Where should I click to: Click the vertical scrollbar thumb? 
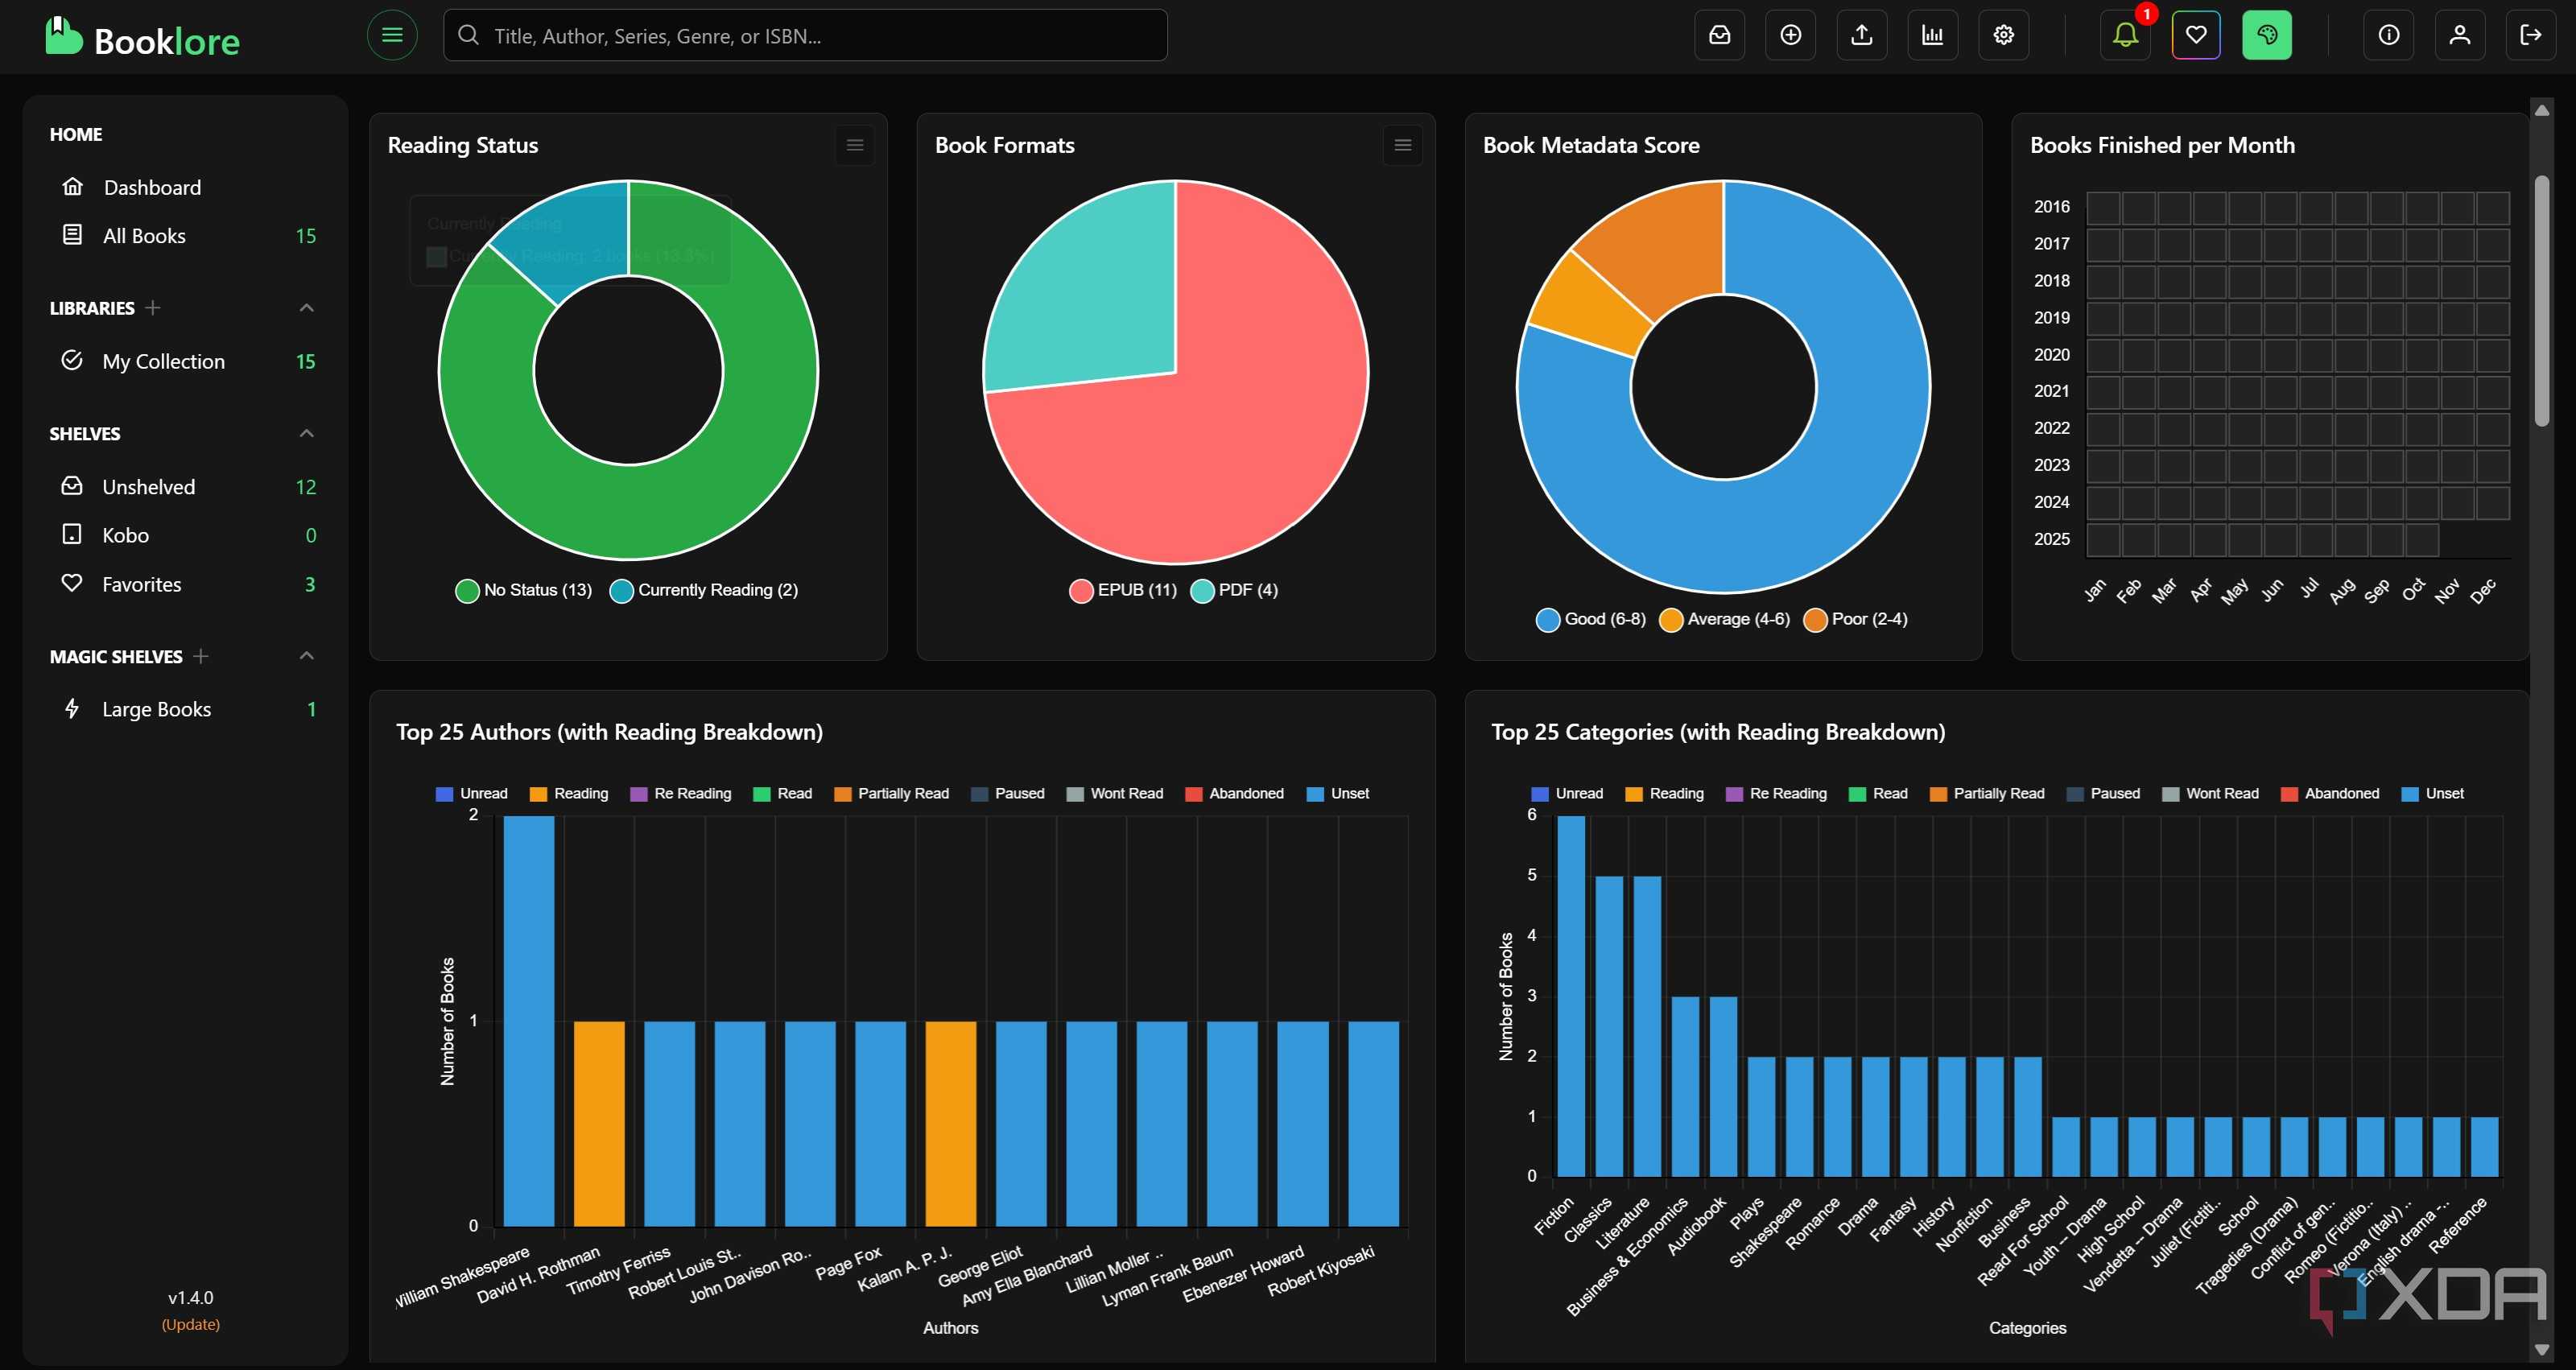pos(2541,300)
